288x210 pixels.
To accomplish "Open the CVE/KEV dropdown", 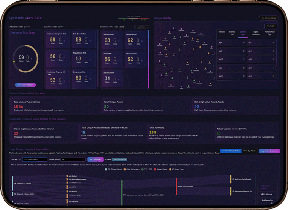I will 28,159.
